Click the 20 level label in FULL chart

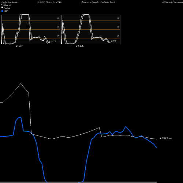click(x=118, y=36)
